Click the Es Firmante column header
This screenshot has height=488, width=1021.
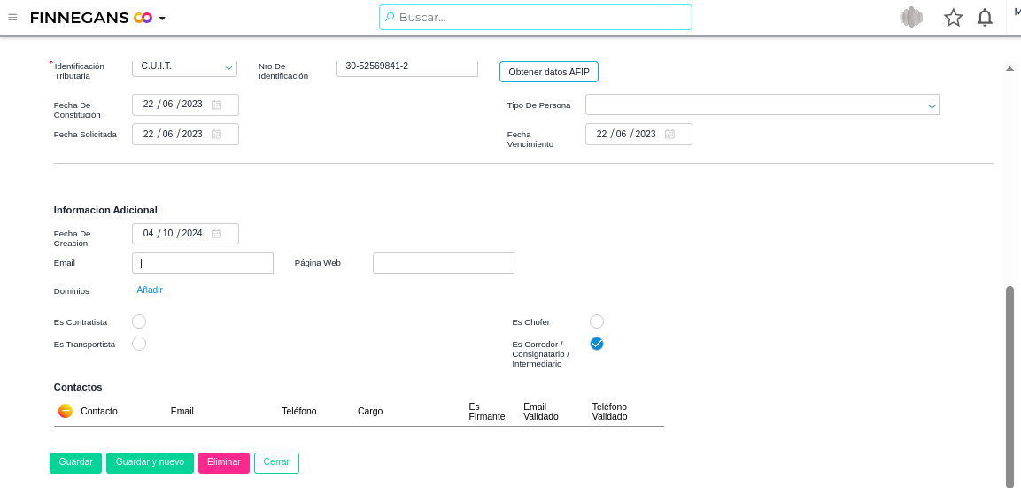pos(486,411)
